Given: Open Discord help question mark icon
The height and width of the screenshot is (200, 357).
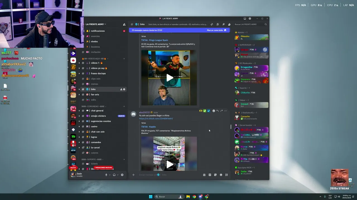Looking at the screenshot, I should pyautogui.click(x=250, y=19).
